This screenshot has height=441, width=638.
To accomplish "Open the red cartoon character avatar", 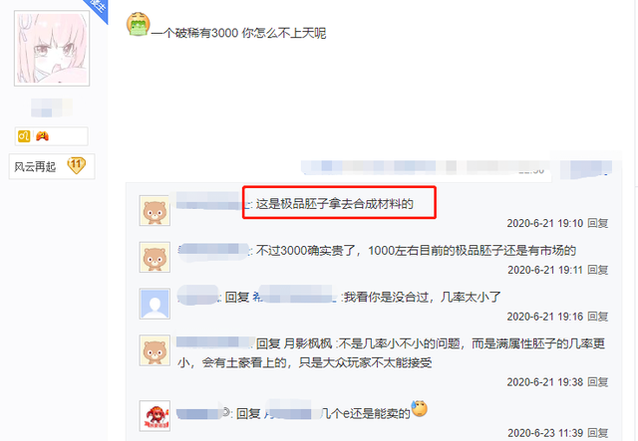I will [155, 416].
